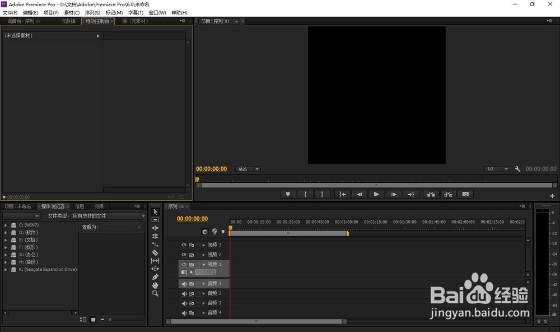Open the 素材(C) menu
This screenshot has height=332, width=560.
[72, 12]
